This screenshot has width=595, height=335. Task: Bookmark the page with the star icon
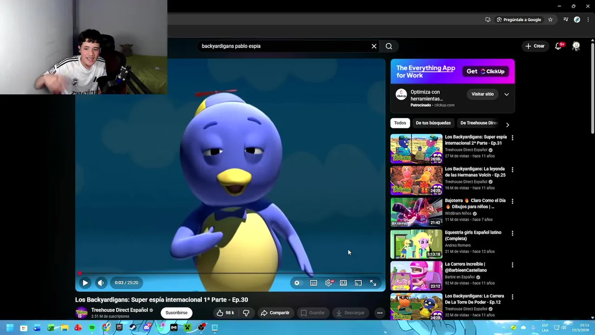tap(550, 20)
